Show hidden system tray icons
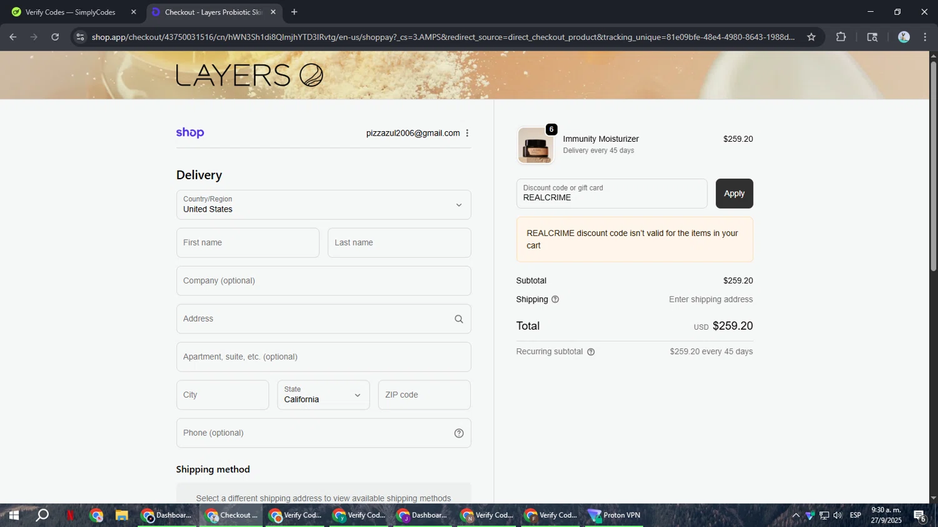Viewport: 938px width, 527px height. [795, 515]
